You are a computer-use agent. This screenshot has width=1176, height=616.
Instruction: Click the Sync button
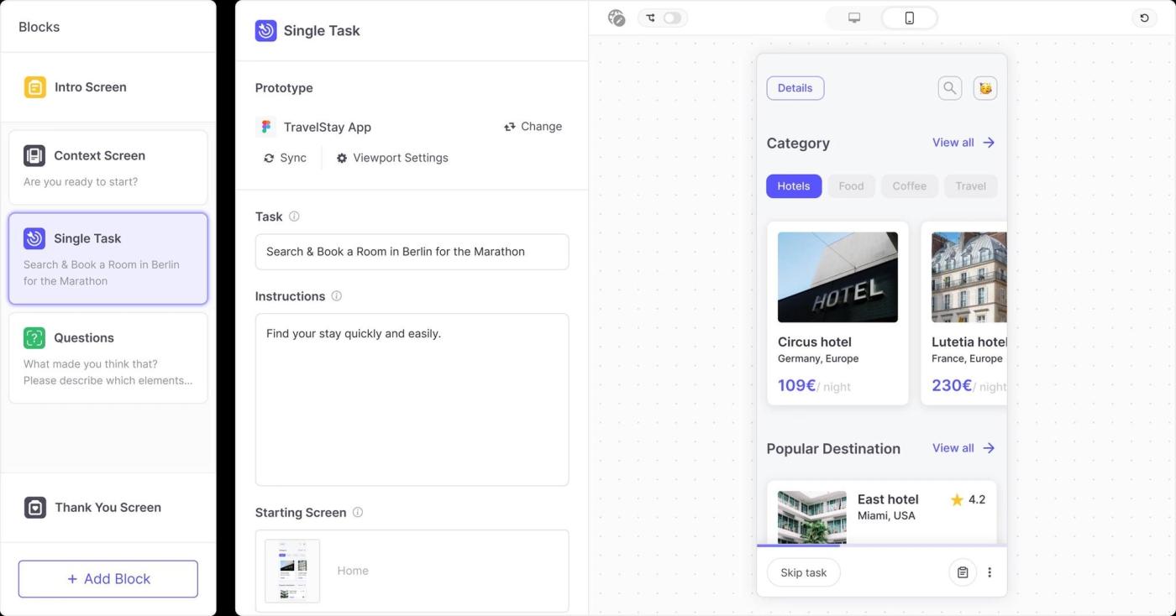(286, 158)
